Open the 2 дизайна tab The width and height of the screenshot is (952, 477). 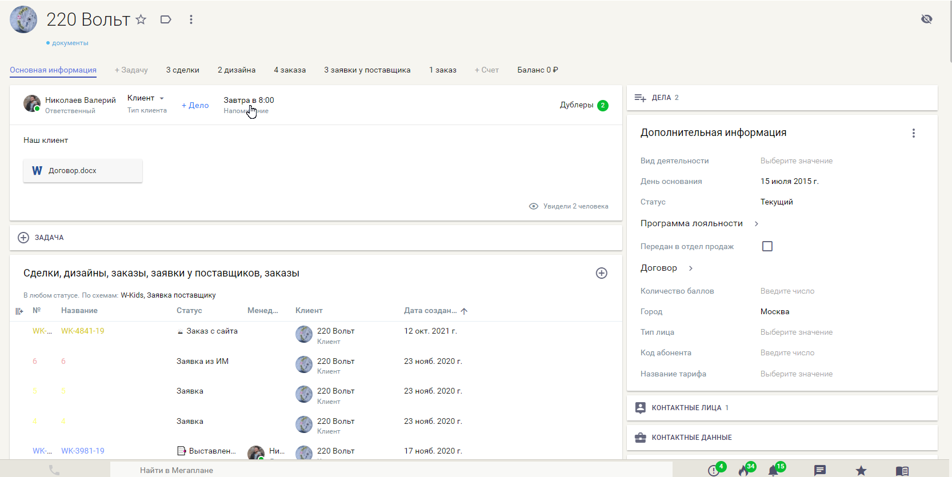coord(237,70)
